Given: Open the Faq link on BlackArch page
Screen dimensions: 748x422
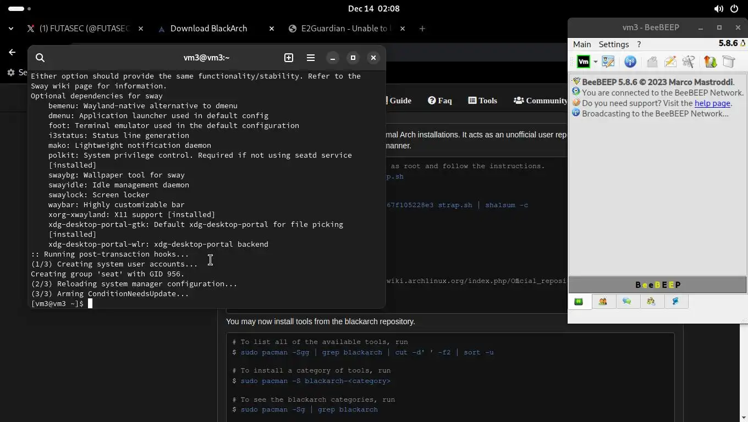Looking at the screenshot, I should click(440, 101).
